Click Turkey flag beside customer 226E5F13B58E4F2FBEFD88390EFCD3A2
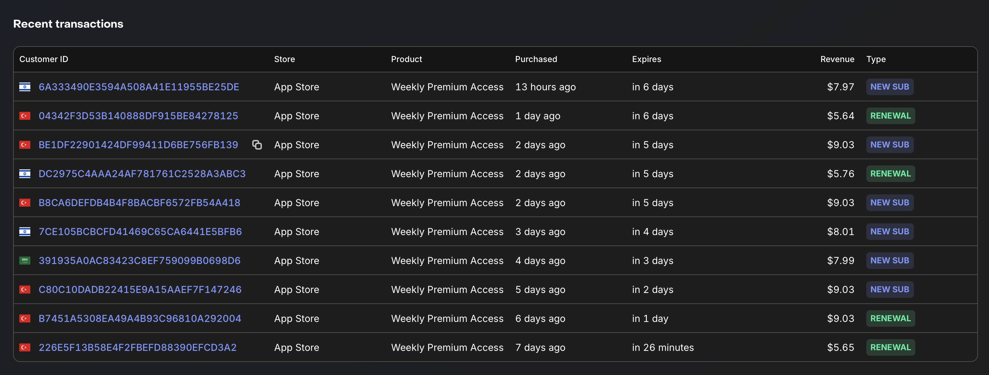This screenshot has height=375, width=989. [25, 347]
